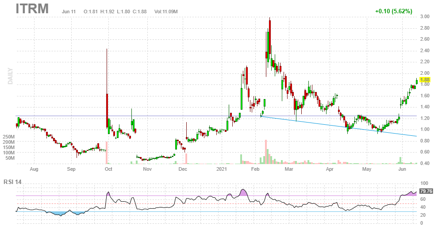The image size is (438, 230).
Task: Click the RSI 100 scale label
Action: [x=424, y=184]
